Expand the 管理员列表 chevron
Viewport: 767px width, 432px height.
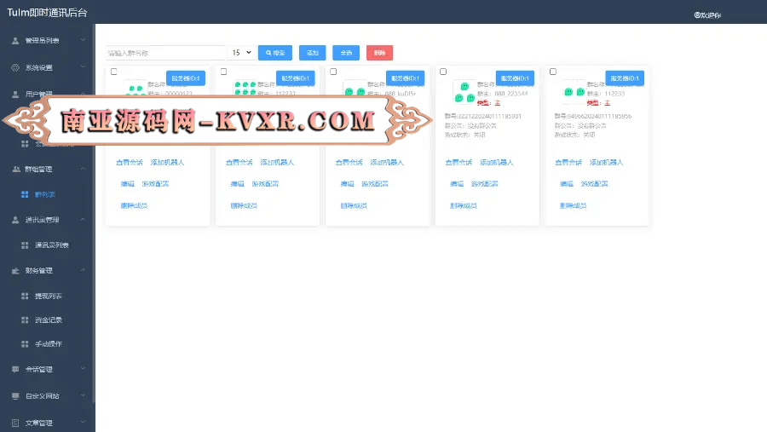tap(83, 40)
